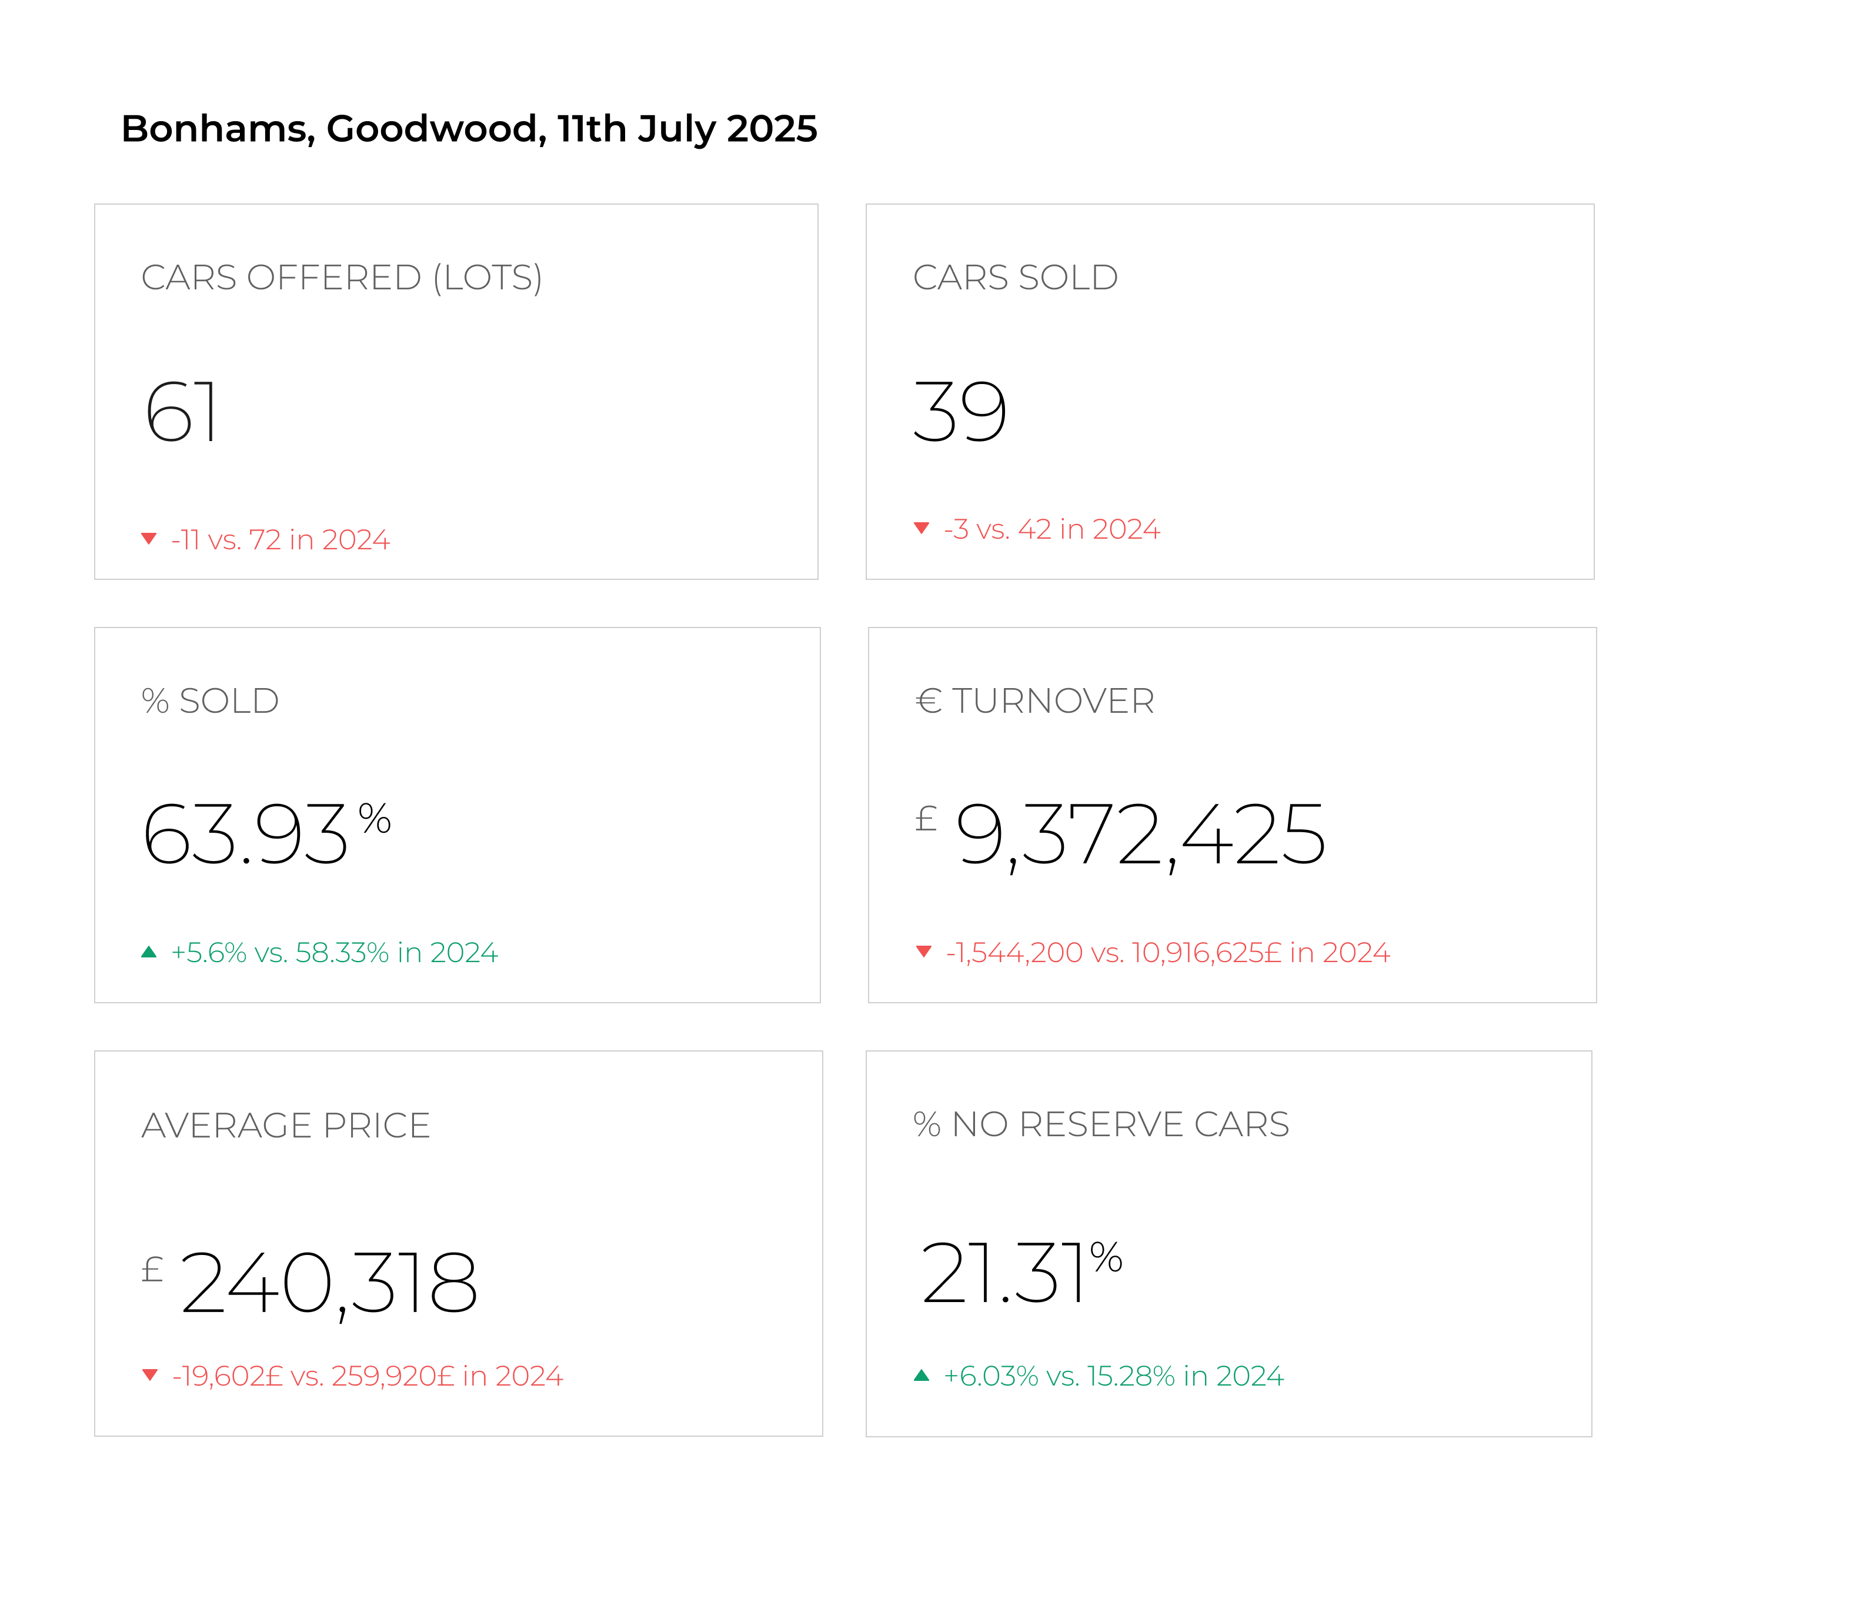Click the text '-11 vs. 72 in 2024'
Image resolution: width=1863 pixels, height=1602 pixels.
tap(280, 539)
